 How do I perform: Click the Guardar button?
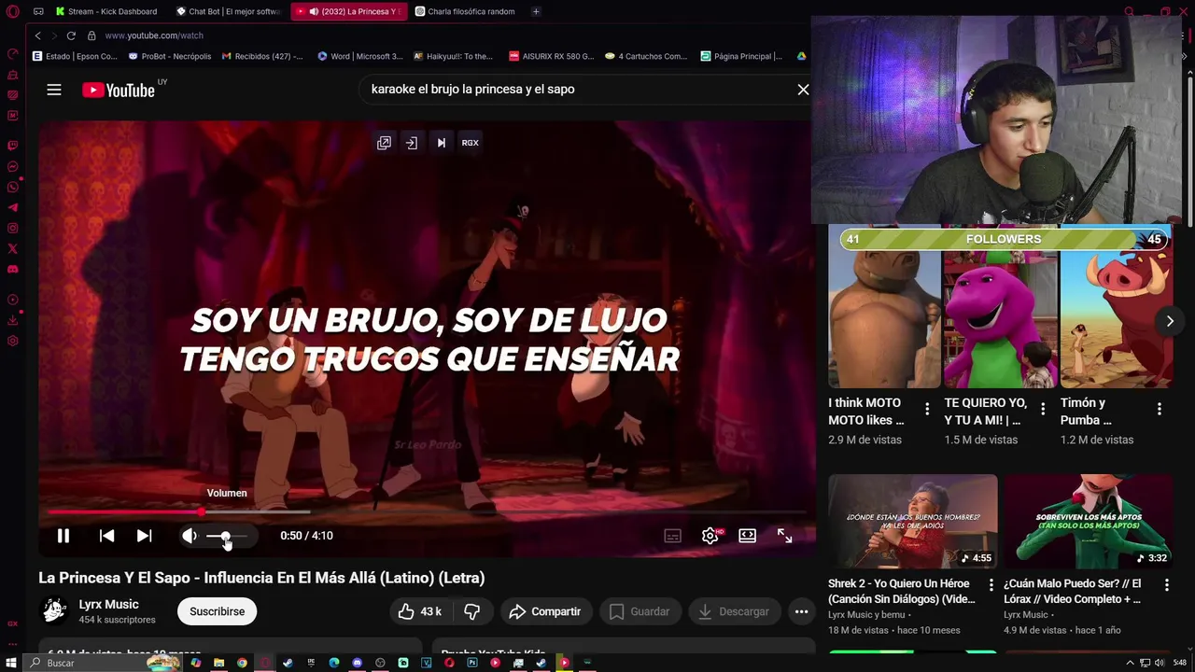[640, 611]
